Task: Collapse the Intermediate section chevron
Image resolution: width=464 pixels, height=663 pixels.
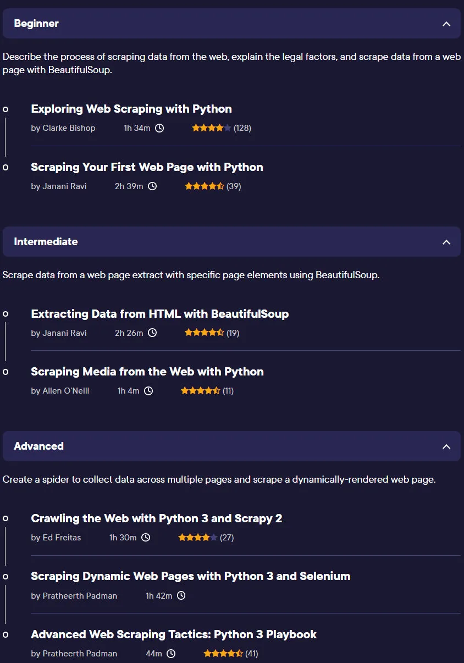Action: (446, 242)
